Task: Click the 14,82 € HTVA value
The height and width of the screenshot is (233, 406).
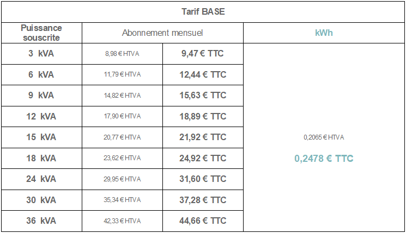Action: [x=122, y=96]
